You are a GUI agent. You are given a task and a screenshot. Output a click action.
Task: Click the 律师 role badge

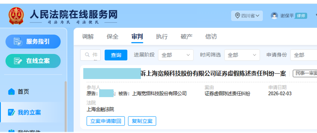pos(301,16)
